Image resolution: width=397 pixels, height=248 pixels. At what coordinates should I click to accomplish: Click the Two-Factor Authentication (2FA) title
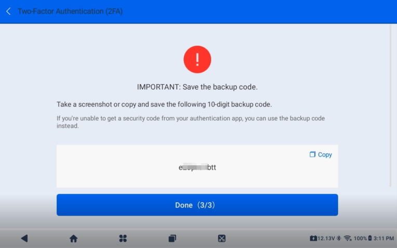coord(70,11)
